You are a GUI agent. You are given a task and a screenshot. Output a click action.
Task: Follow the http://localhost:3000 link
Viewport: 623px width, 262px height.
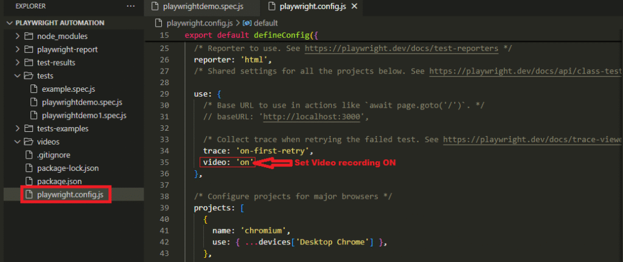click(311, 117)
